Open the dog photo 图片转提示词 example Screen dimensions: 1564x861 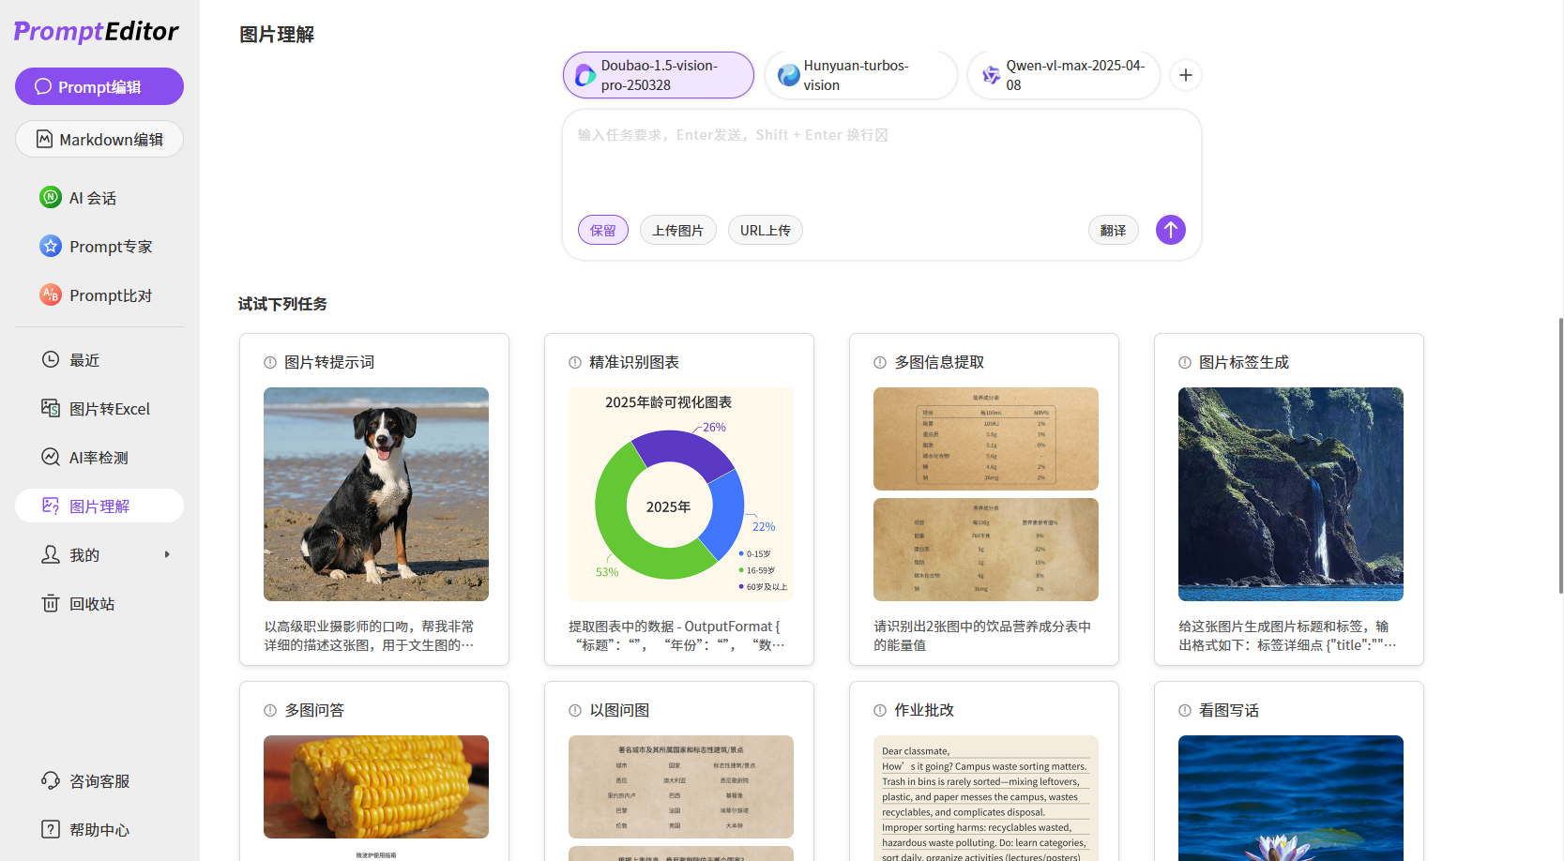(375, 494)
